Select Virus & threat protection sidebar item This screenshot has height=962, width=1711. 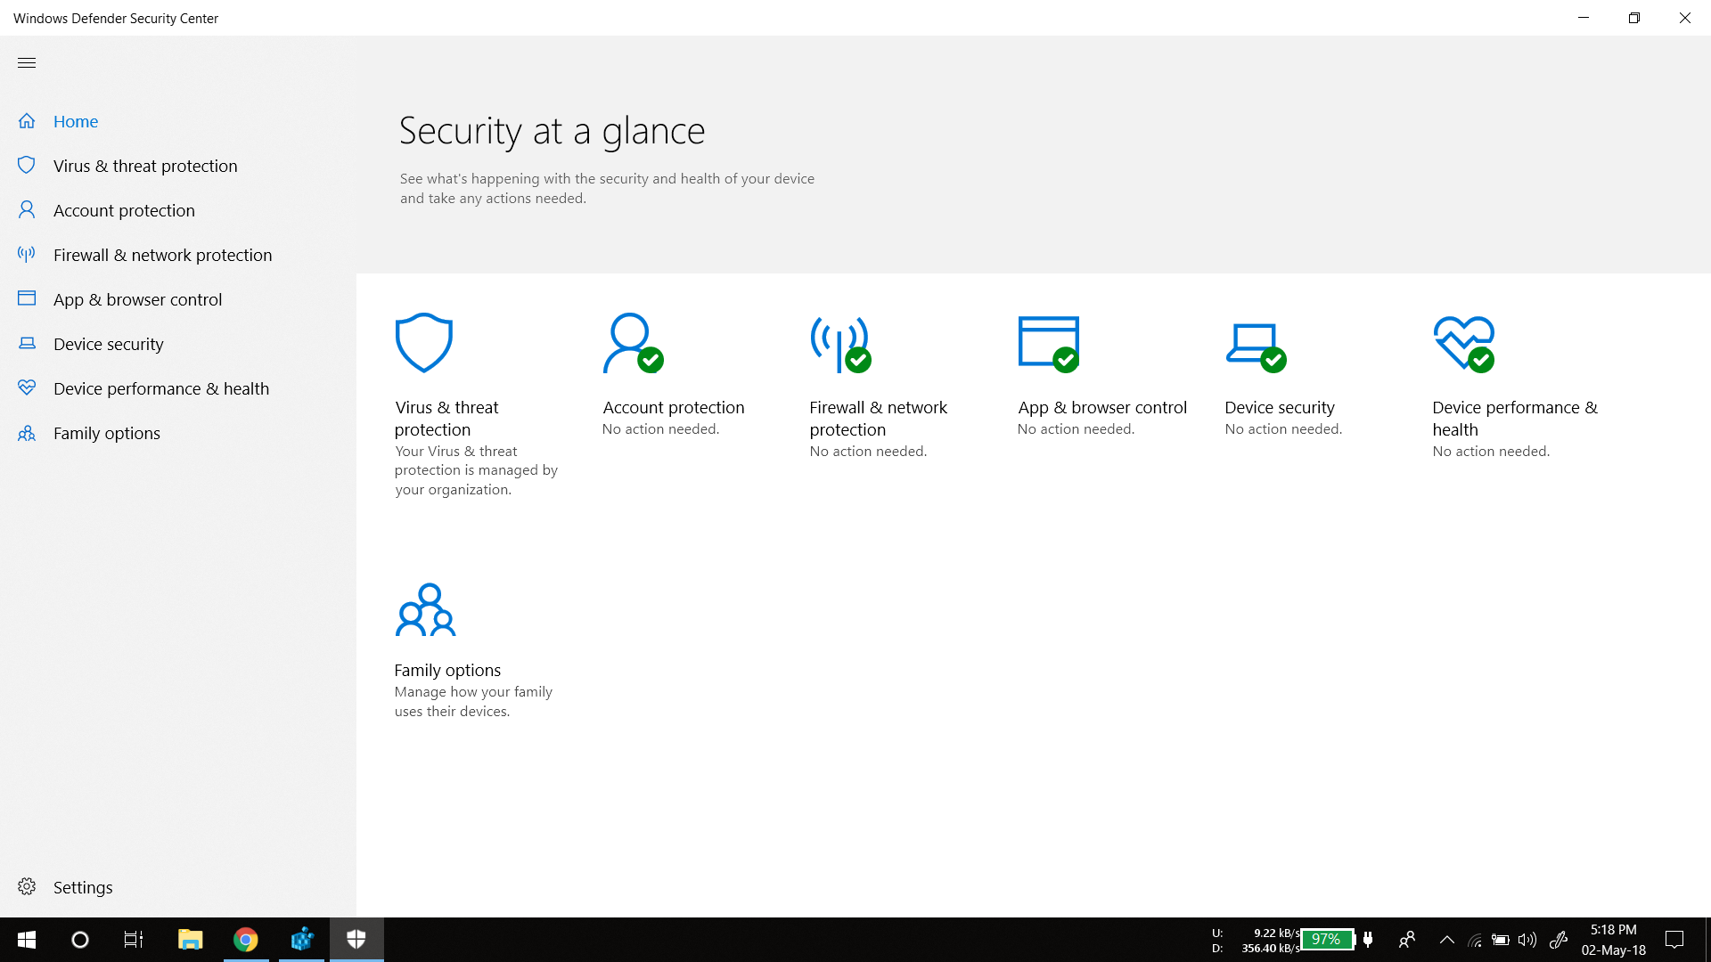[x=145, y=166]
